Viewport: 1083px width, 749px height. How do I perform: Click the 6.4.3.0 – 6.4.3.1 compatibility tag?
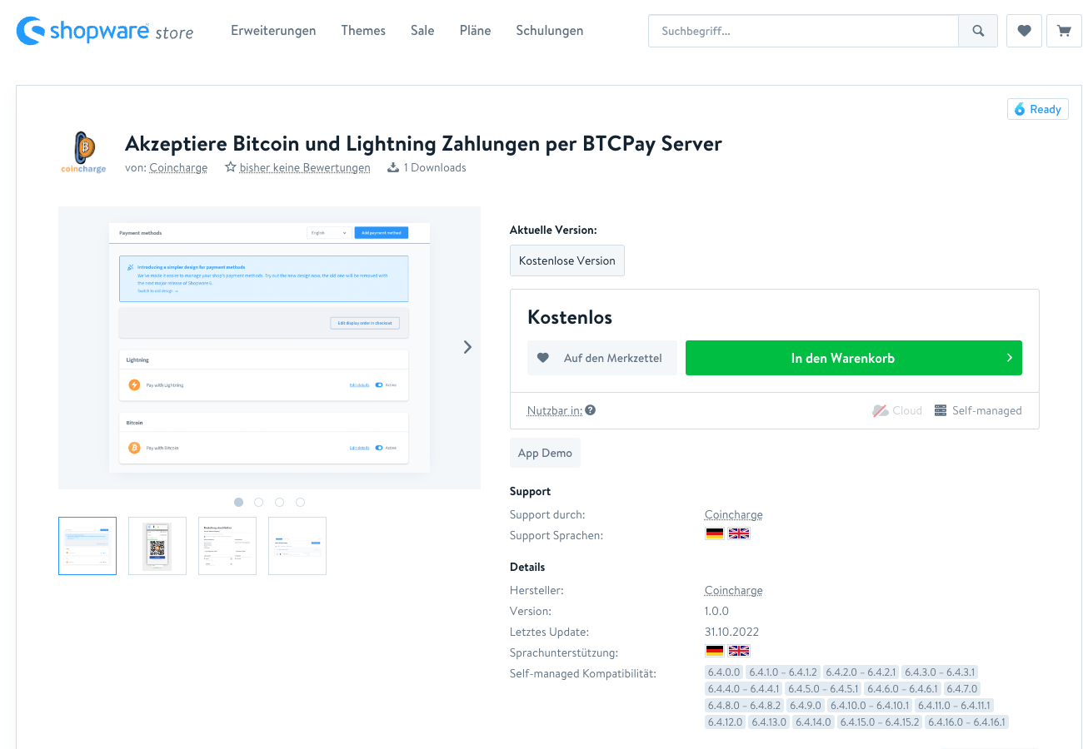940,672
